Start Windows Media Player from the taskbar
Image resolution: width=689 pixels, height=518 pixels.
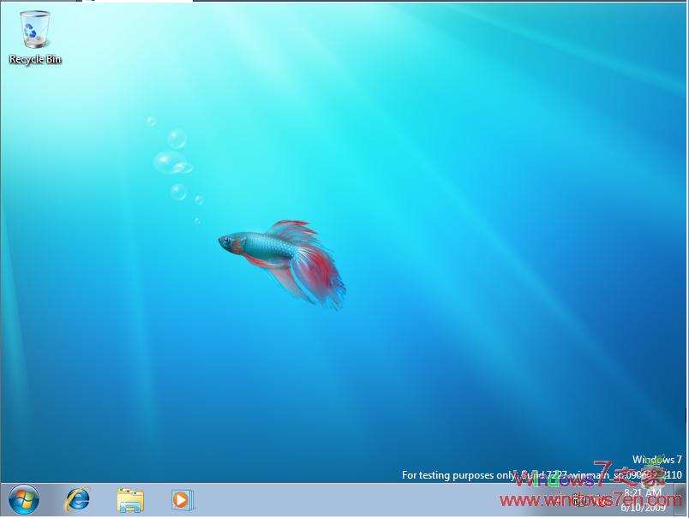[x=183, y=500]
